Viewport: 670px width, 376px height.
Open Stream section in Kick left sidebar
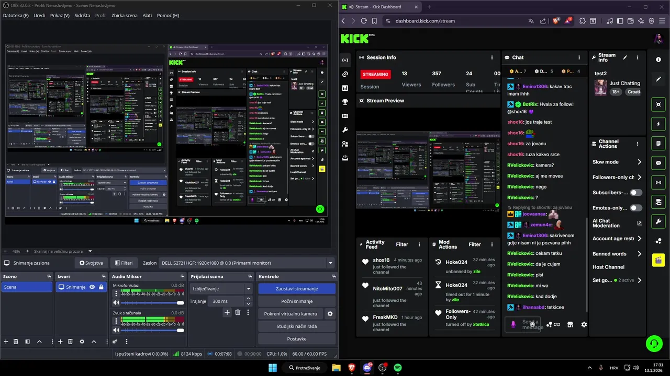coord(345,60)
